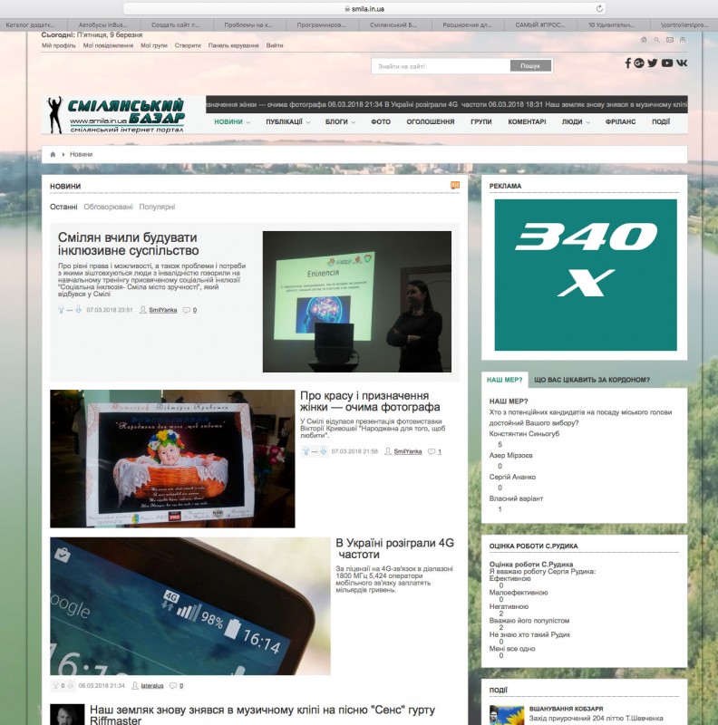Open the envelope contact icon
The height and width of the screenshot is (725, 718).
[x=669, y=40]
